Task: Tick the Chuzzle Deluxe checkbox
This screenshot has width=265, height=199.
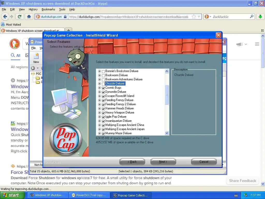Action: [104, 84]
